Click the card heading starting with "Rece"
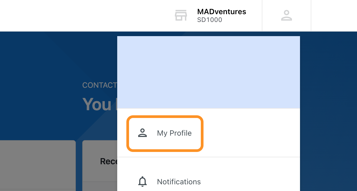The width and height of the screenshot is (357, 191). pos(109,161)
